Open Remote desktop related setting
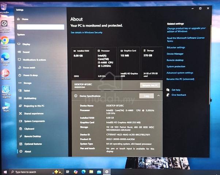This screenshot has width=220, height=175. 175,60
